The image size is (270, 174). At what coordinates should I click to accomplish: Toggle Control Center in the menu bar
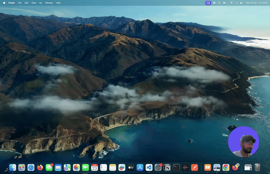[x=241, y=3]
